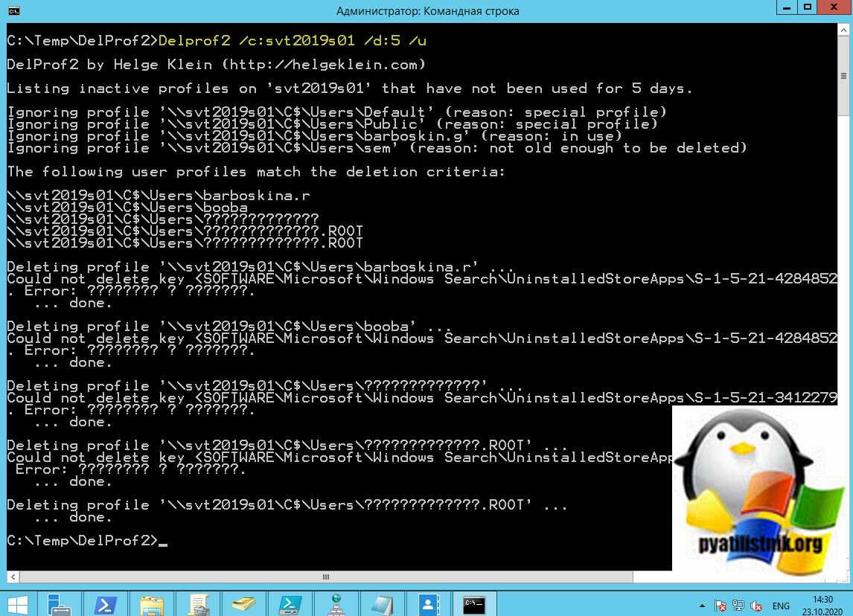The image size is (853, 616).
Task: Open the muted volume tray icon
Action: click(x=756, y=605)
